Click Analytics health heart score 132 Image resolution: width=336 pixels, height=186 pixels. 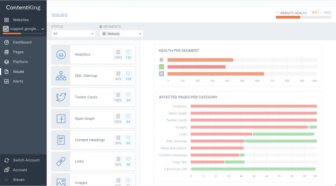click(x=128, y=55)
